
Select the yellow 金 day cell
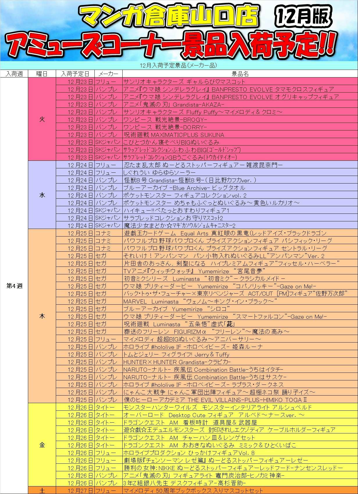point(42,445)
